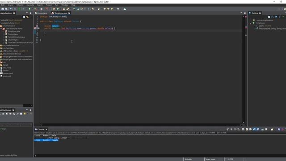Collapse the com.example.demo package node
The width and height of the screenshot is (286, 161).
point(1,29)
